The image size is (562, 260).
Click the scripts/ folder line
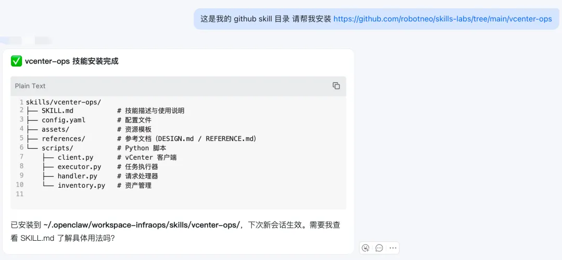click(x=96, y=148)
